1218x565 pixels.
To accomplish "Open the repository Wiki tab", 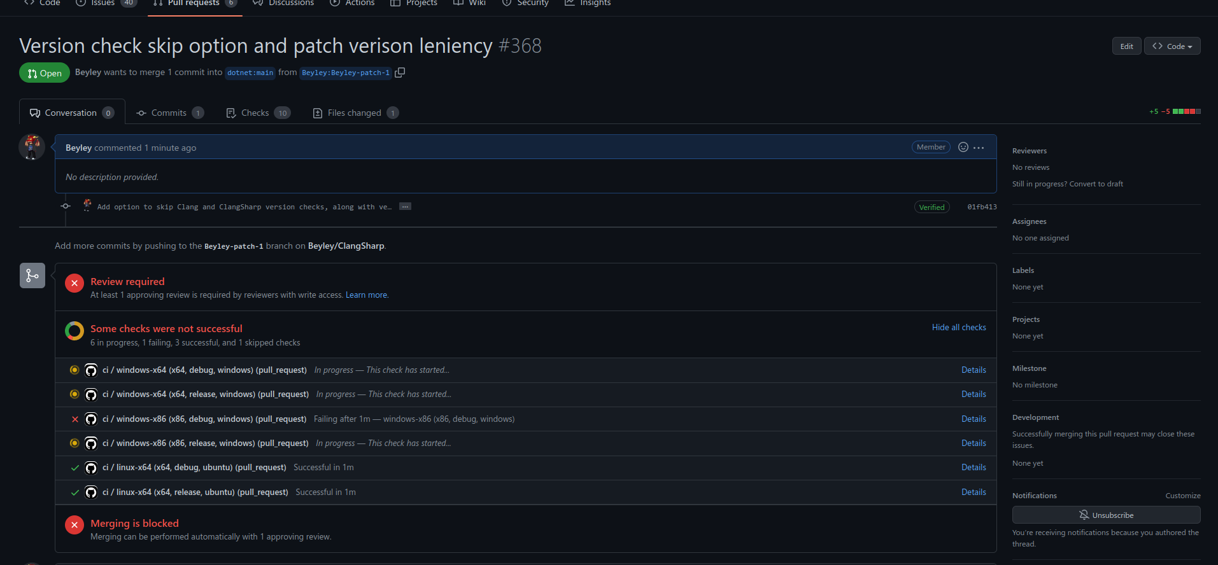I will (469, 3).
